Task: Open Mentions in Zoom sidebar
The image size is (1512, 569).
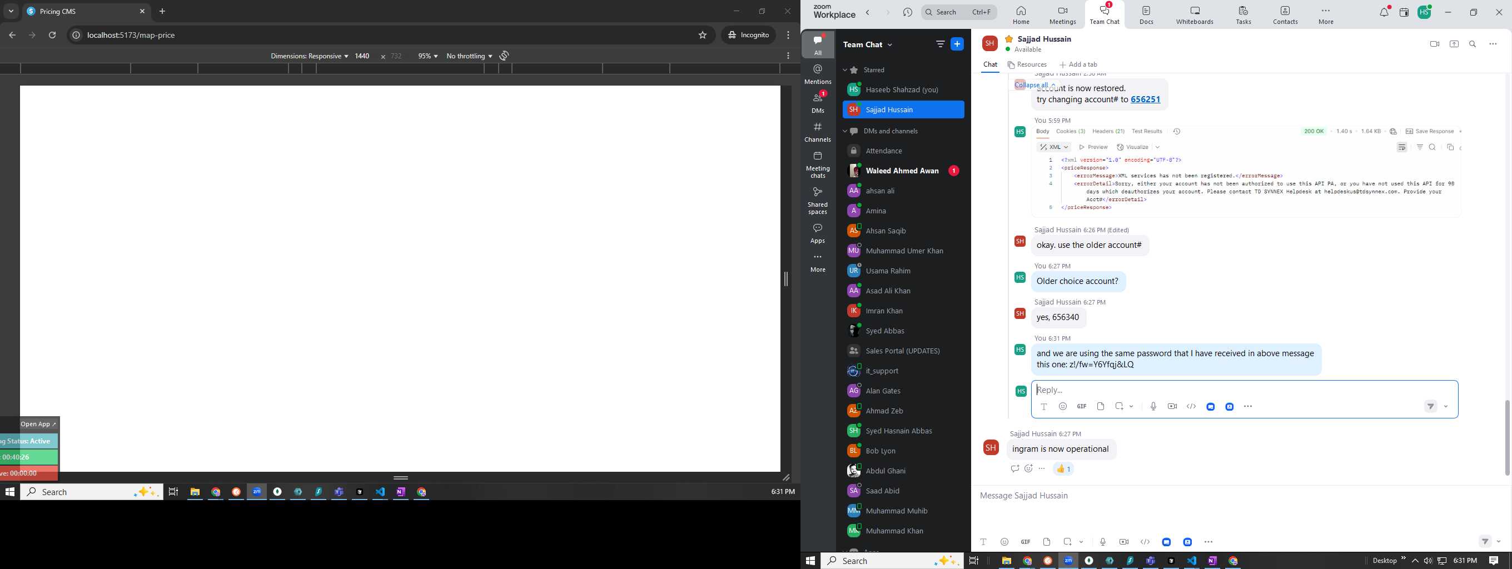Action: pyautogui.click(x=818, y=74)
